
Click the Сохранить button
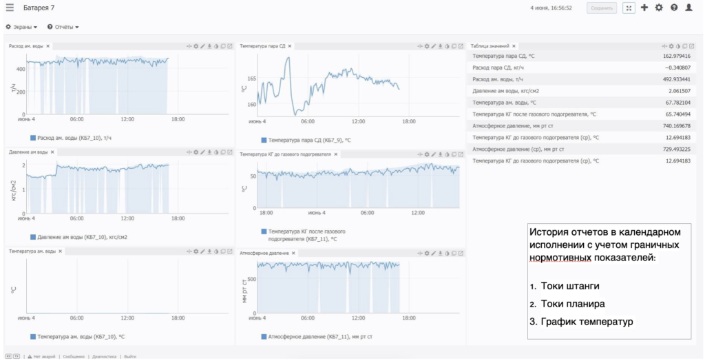coord(602,8)
